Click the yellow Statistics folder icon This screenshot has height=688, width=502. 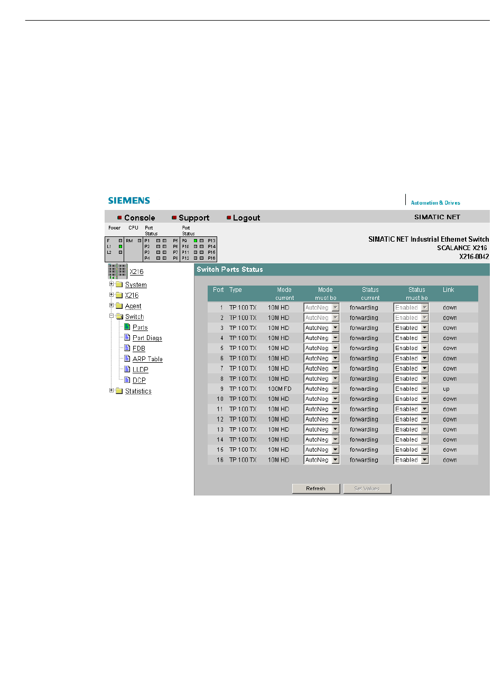click(x=119, y=391)
